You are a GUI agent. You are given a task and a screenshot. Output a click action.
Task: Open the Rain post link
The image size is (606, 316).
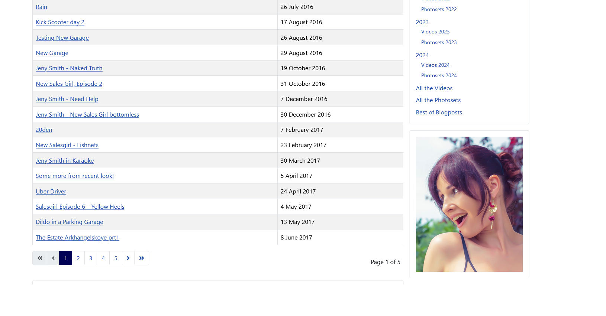click(41, 7)
